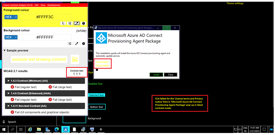Click Install in the Provisioning Agent dialog

pos(156,75)
